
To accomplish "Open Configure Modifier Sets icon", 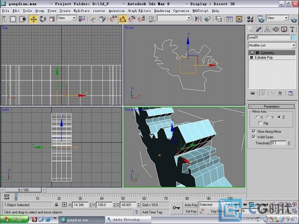I will pos(291,93).
